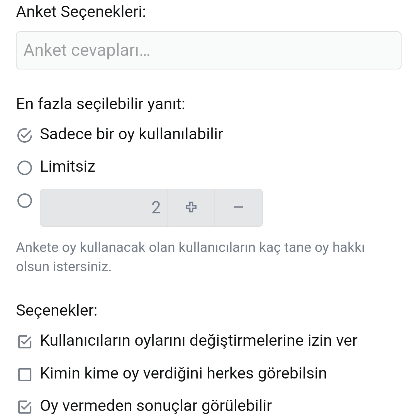Focus the 'Anket cevapları...' input field
The image size is (417, 414).
pos(208,51)
